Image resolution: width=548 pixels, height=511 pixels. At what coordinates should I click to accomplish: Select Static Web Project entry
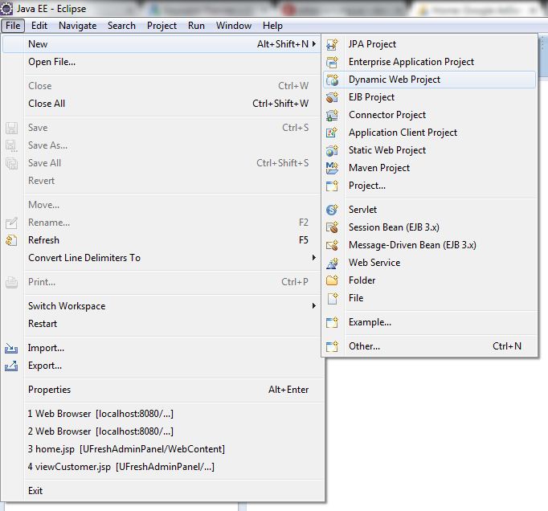coord(430,150)
